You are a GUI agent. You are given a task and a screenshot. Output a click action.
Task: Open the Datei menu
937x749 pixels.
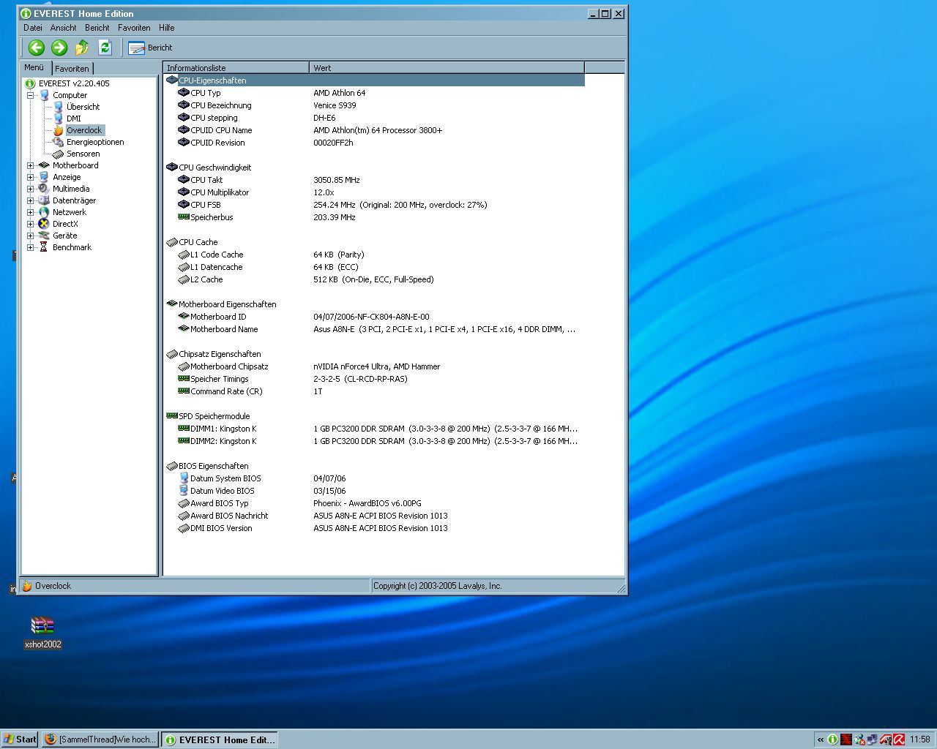33,28
